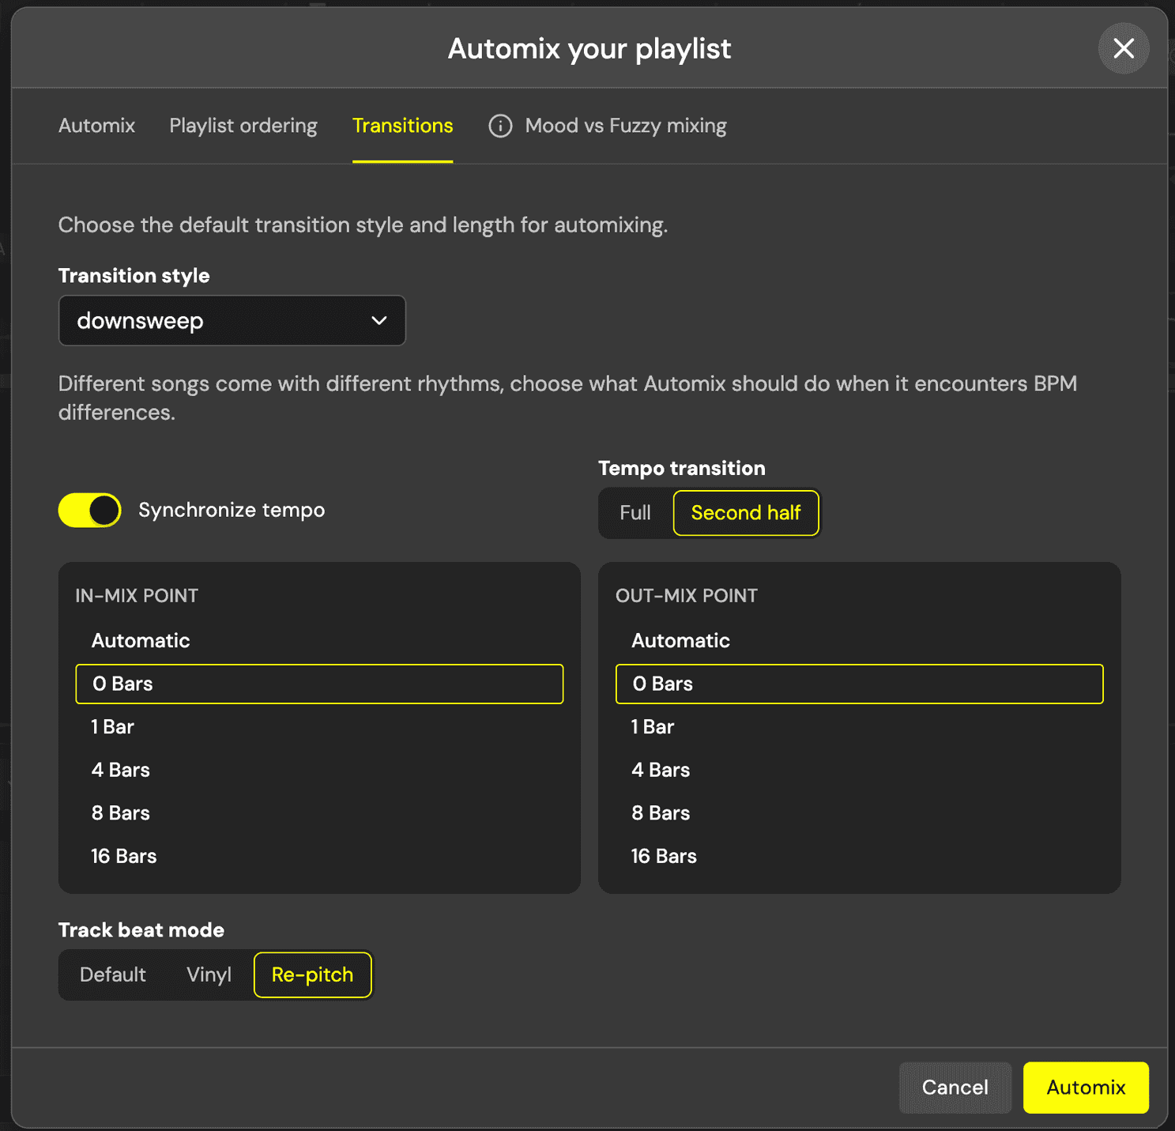Image resolution: width=1175 pixels, height=1131 pixels.
Task: Set track beat mode to Default
Action: tap(113, 975)
